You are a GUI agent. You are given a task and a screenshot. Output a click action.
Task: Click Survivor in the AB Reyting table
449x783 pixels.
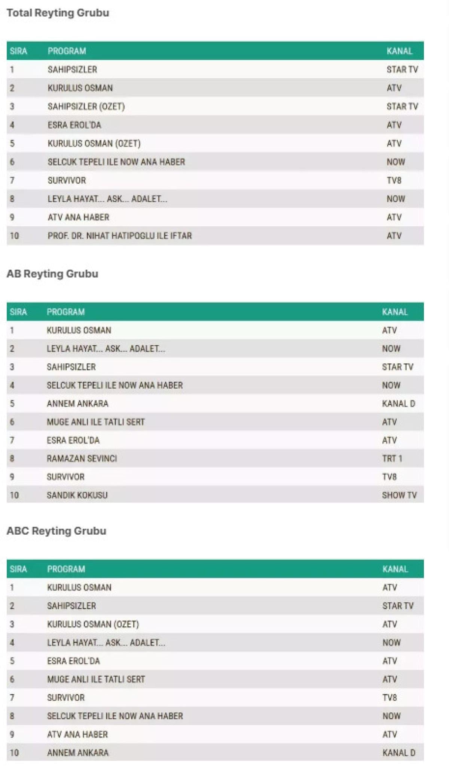point(65,477)
